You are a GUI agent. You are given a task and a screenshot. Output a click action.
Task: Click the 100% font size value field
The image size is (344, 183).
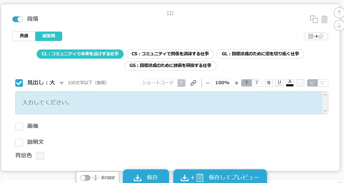(222, 83)
